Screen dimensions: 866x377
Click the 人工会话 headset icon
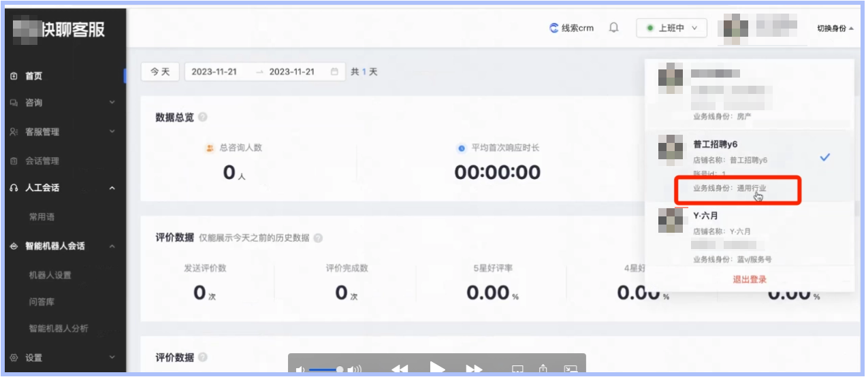click(x=14, y=188)
